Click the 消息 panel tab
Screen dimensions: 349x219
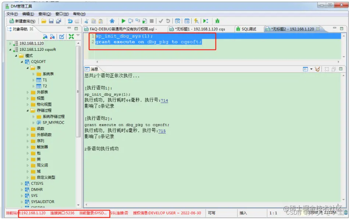click(x=92, y=69)
